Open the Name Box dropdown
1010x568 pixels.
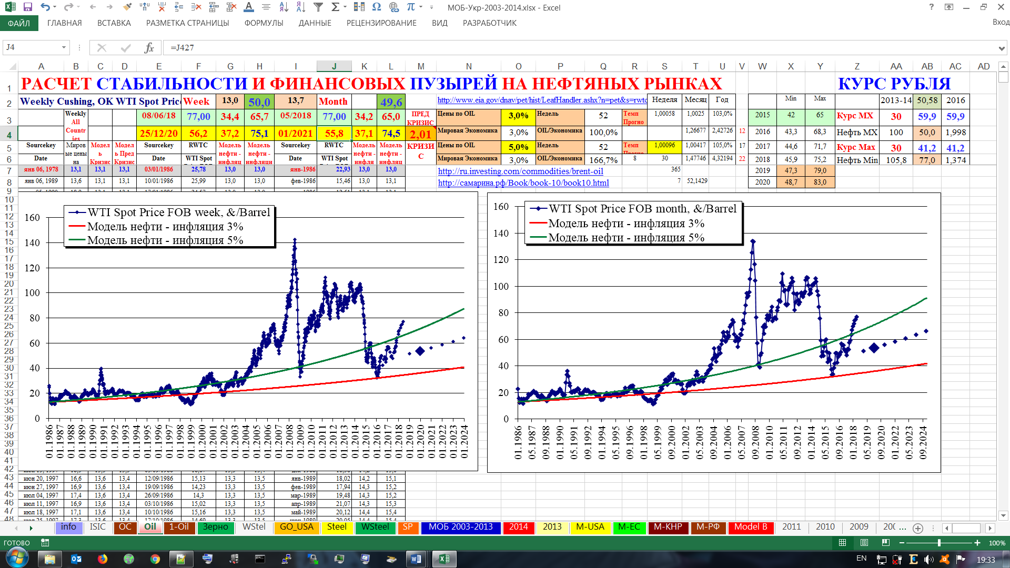pyautogui.click(x=64, y=47)
